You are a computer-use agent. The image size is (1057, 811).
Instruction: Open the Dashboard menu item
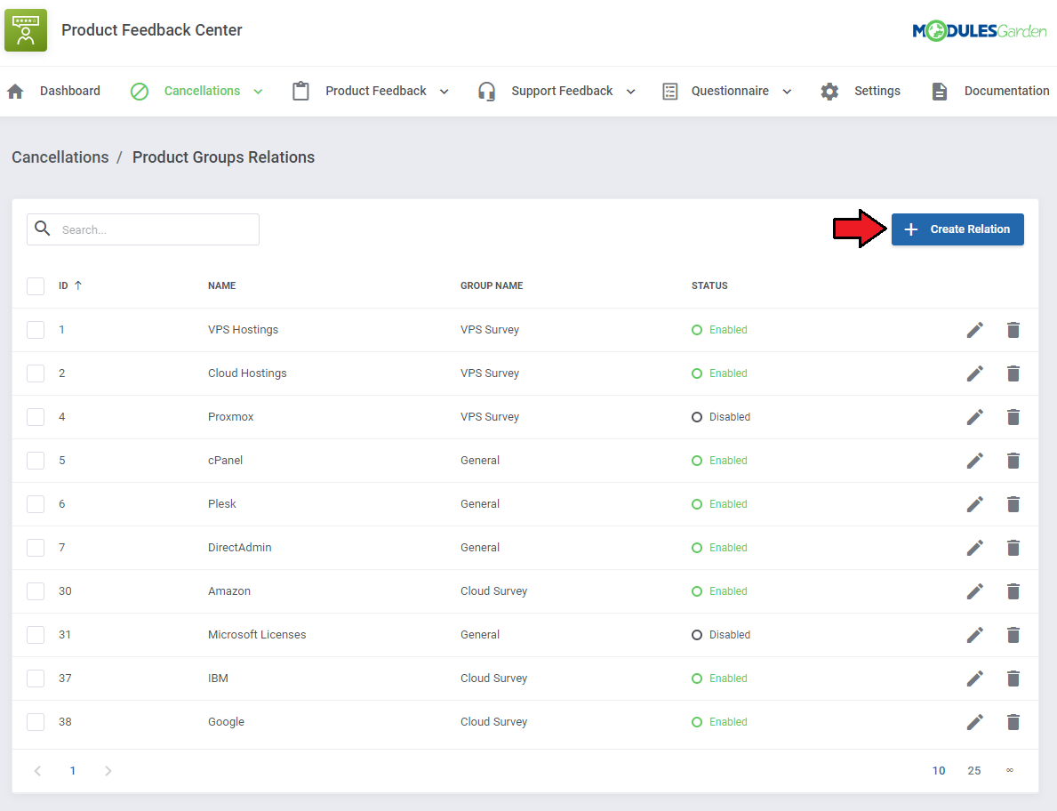click(x=69, y=91)
